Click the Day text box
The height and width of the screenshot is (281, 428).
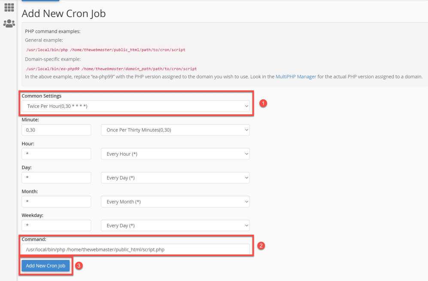[56, 177]
